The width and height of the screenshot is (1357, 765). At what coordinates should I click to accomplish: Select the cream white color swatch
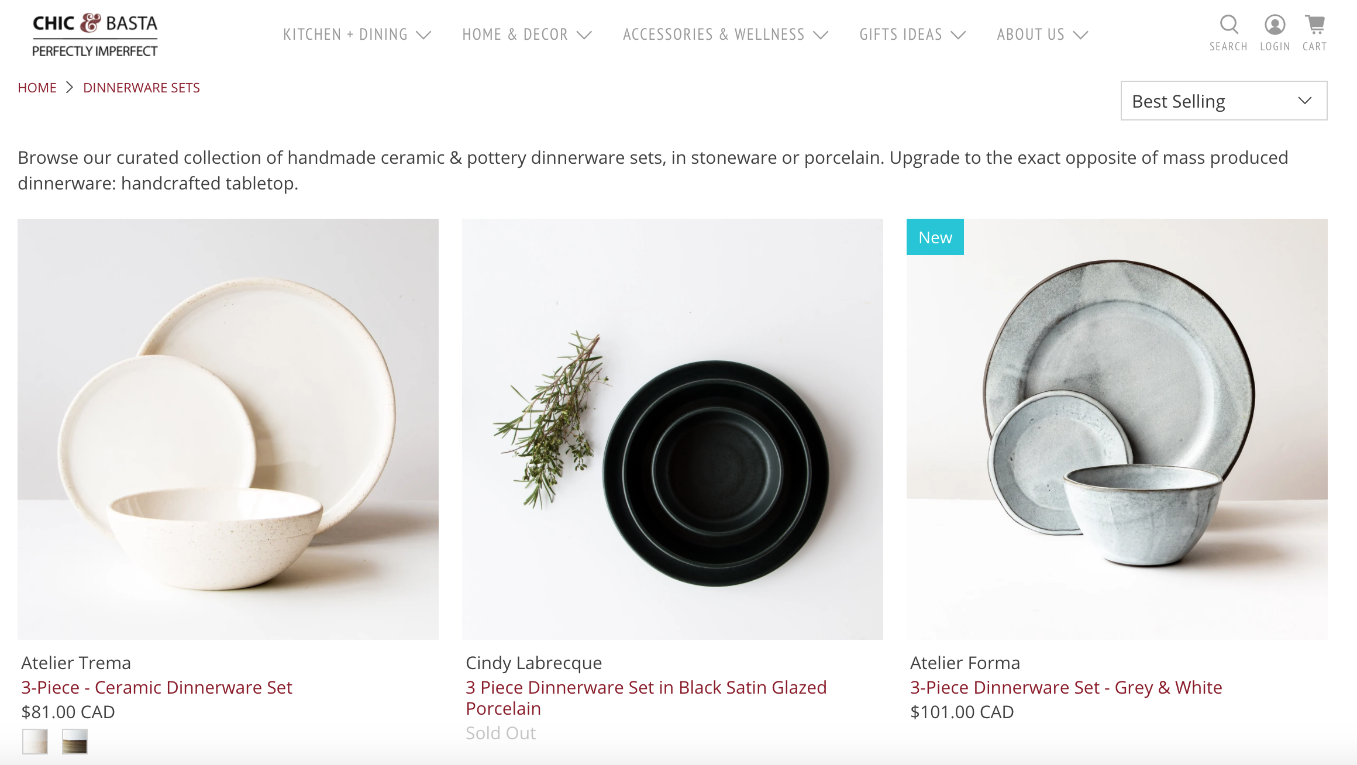[x=35, y=741]
